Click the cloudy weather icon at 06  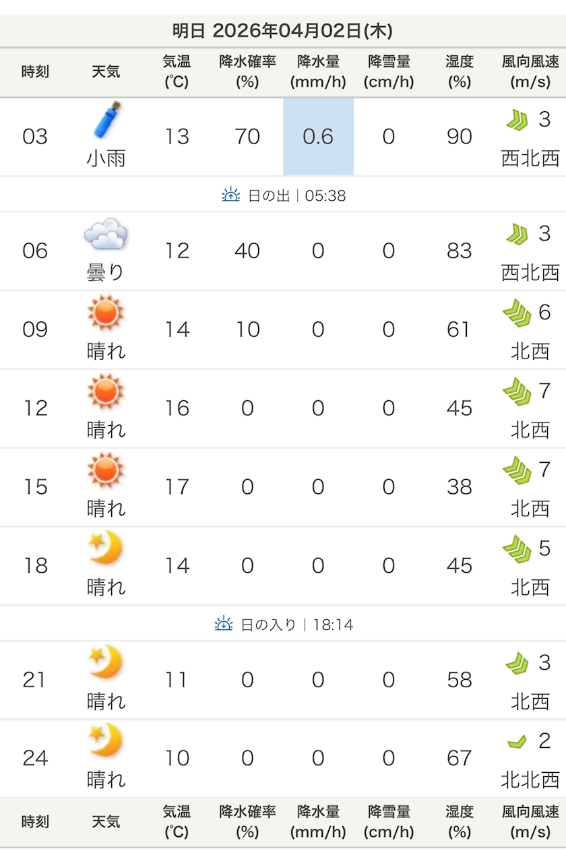pyautogui.click(x=106, y=236)
